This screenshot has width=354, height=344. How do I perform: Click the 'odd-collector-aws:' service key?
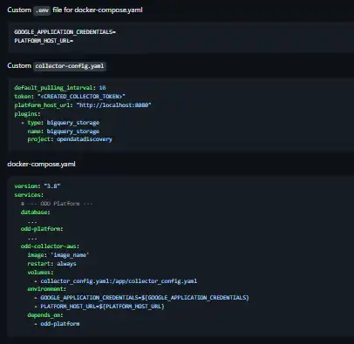pyautogui.click(x=50, y=246)
